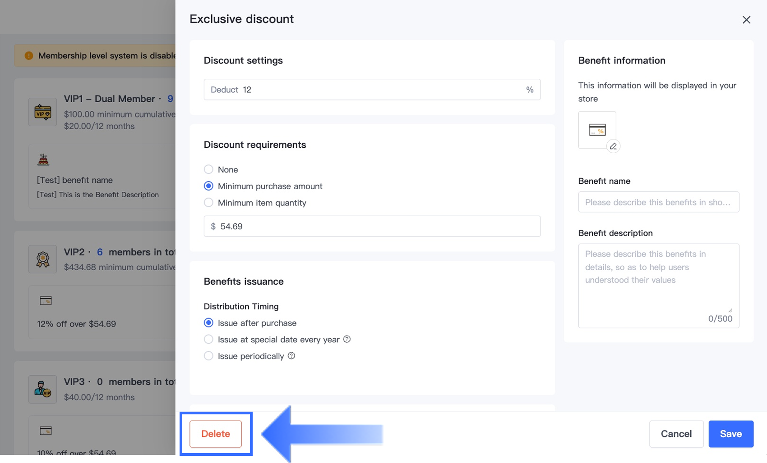Click help icon beside special date option
This screenshot has width=767, height=463.
pos(347,339)
